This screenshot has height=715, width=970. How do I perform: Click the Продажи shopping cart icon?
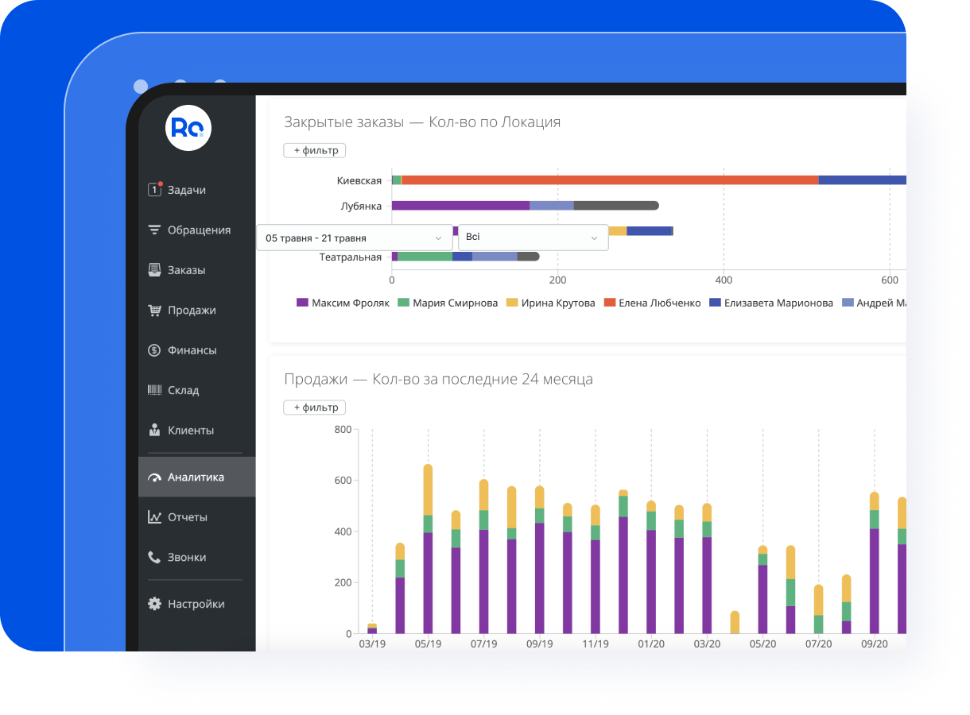(x=154, y=311)
